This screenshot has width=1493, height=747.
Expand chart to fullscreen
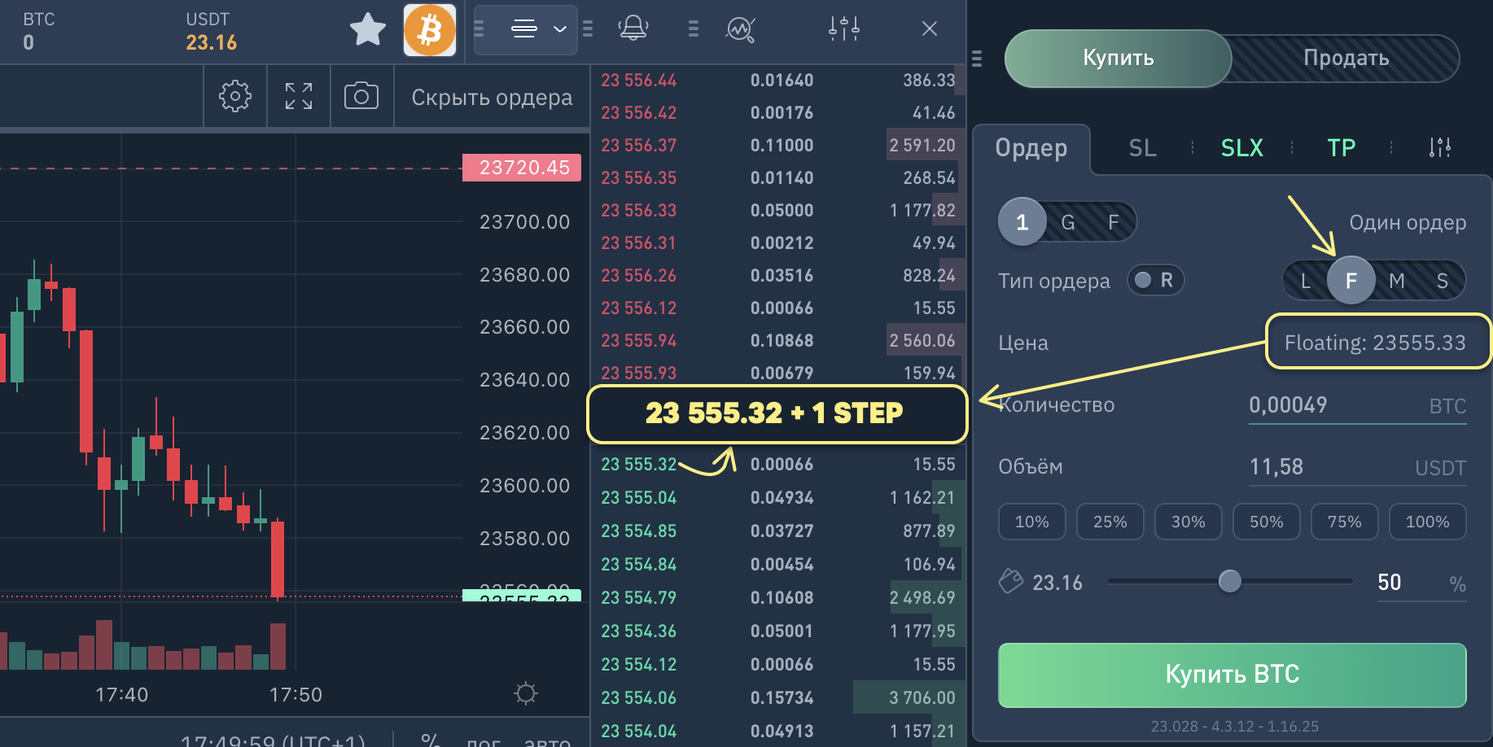tap(299, 97)
